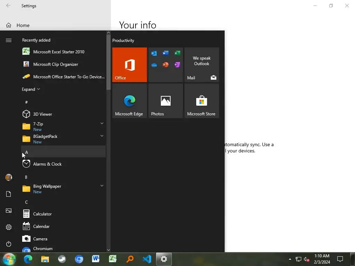Open File Explorer from the taskbar
Screen dimensions: 355x266
point(45,259)
